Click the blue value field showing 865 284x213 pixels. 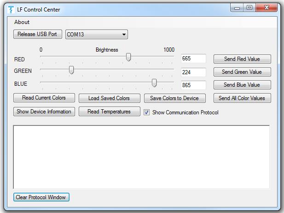pyautogui.click(x=193, y=85)
